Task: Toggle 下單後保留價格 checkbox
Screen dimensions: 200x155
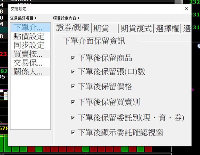Action: click(73, 86)
